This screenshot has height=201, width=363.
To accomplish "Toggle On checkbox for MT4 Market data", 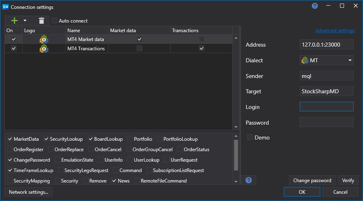I will coord(14,39).
